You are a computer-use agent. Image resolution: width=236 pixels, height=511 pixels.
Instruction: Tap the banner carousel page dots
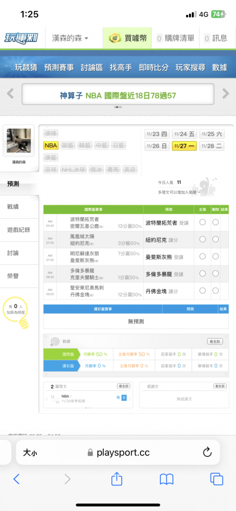tap(118, 107)
